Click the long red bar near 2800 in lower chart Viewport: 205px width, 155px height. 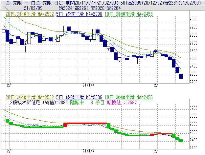(87, 123)
